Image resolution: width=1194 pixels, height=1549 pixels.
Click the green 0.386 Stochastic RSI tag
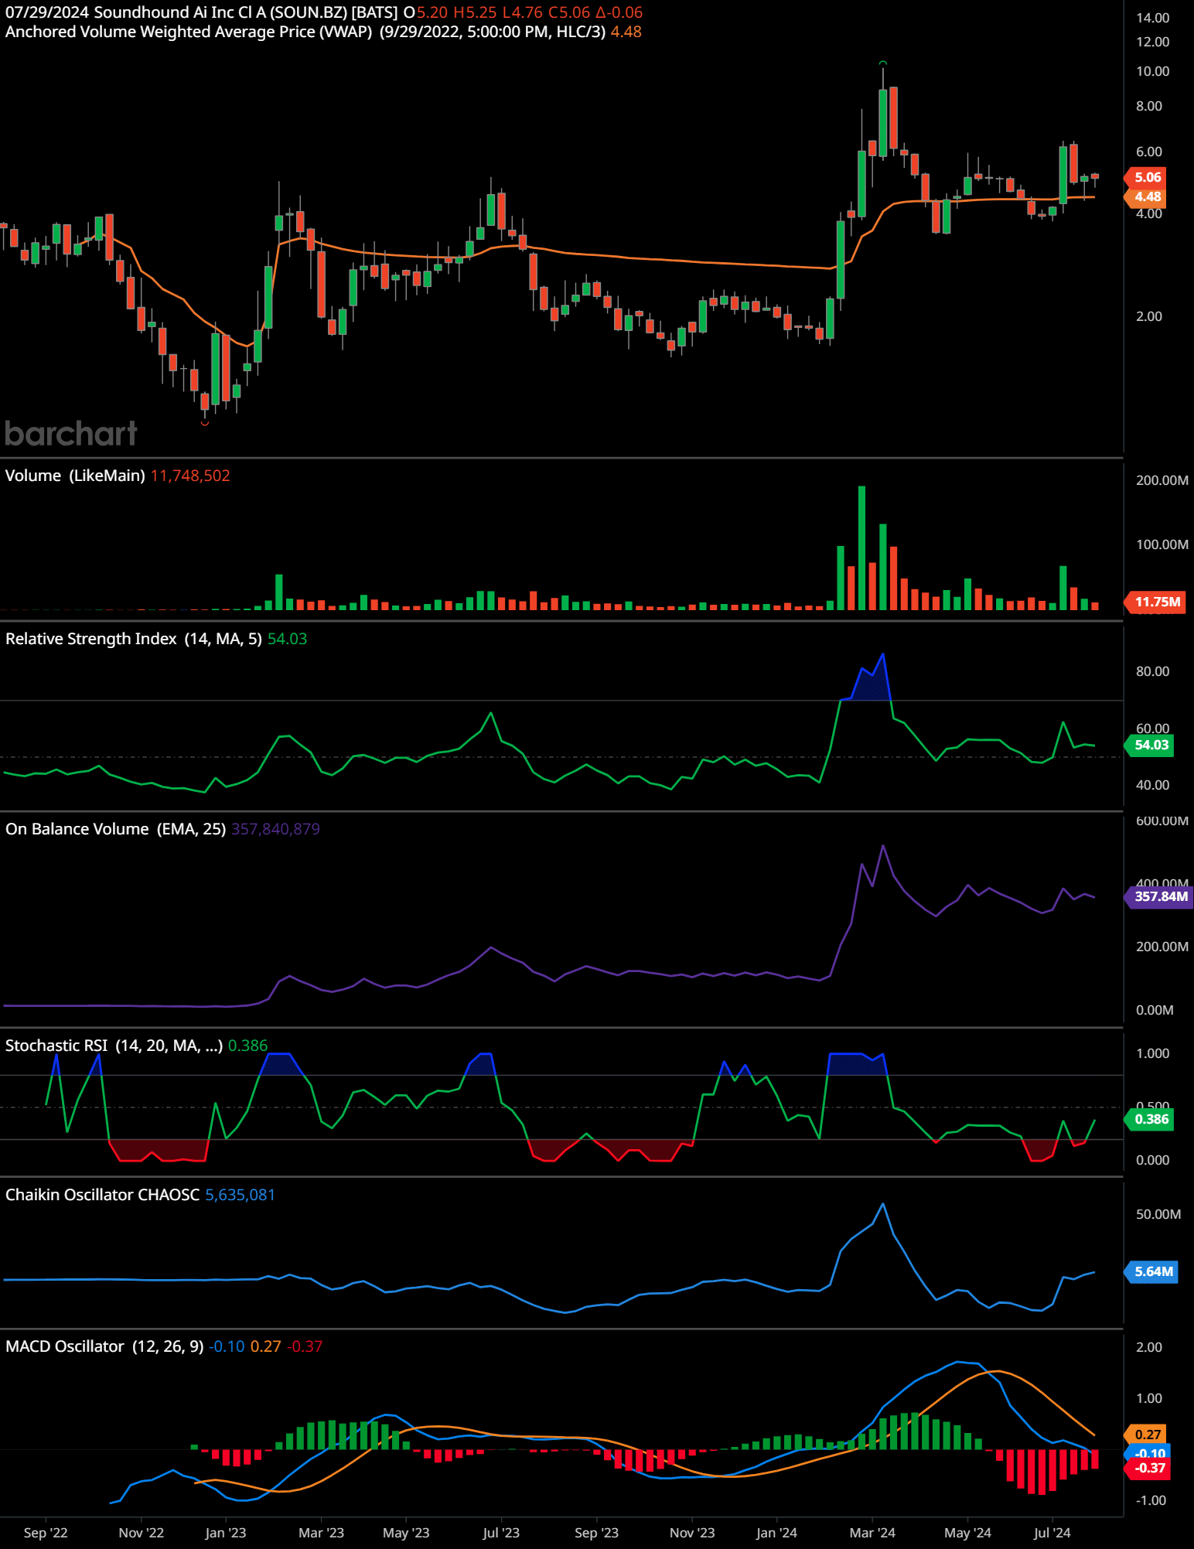click(x=1150, y=1119)
